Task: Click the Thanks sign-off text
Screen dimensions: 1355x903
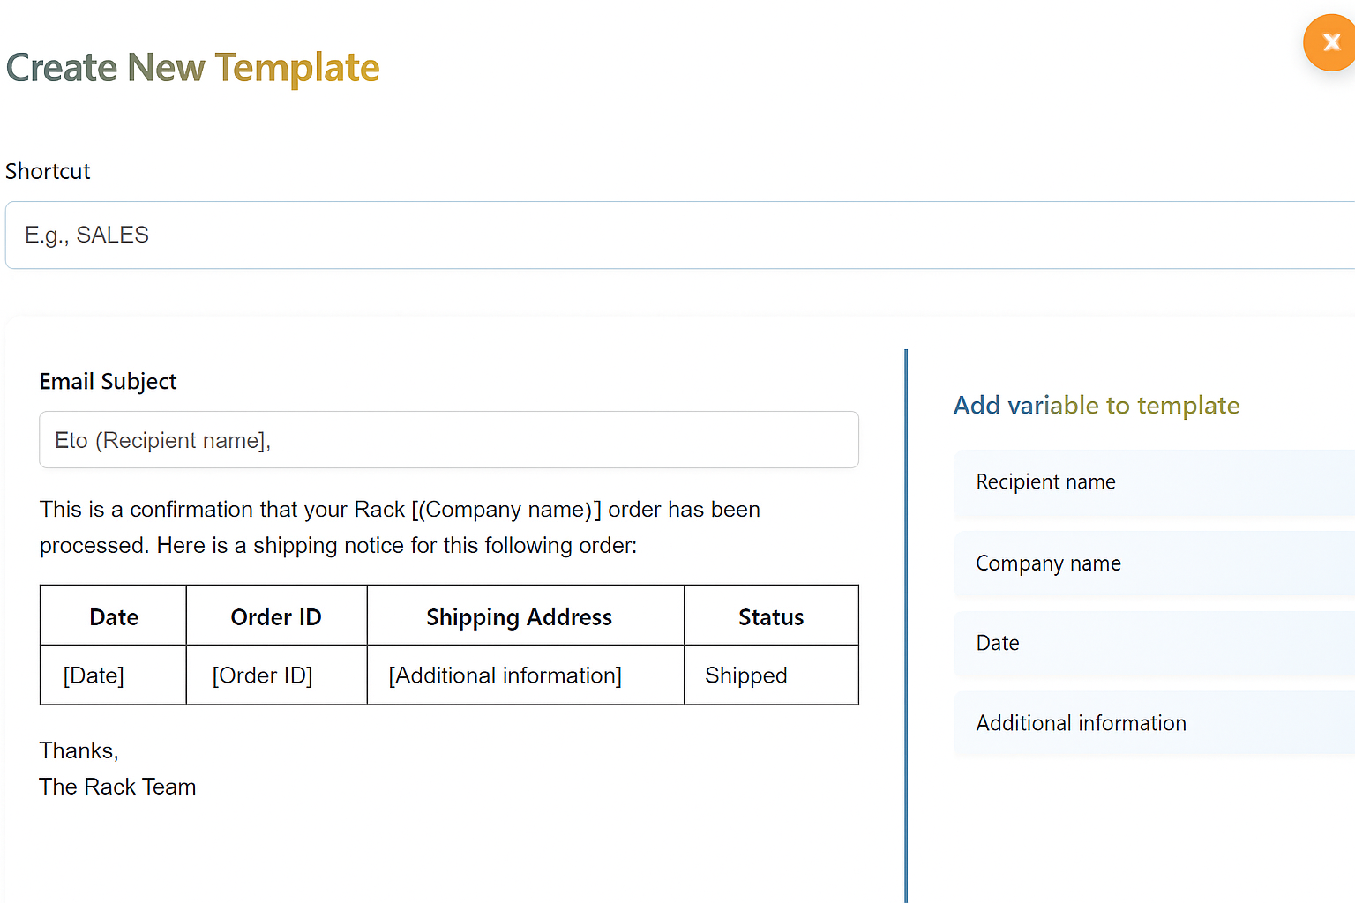Action: [x=79, y=750]
